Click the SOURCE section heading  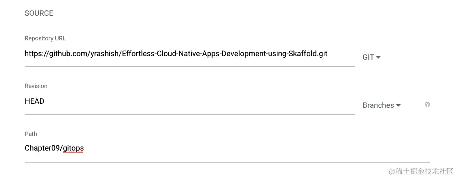click(x=39, y=13)
